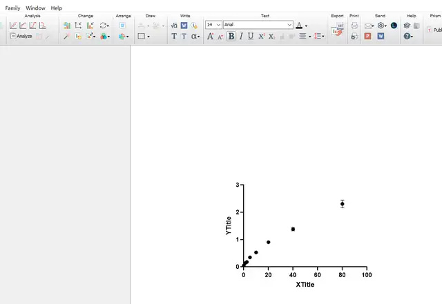Click the Y axis tick label 2

point(238,212)
